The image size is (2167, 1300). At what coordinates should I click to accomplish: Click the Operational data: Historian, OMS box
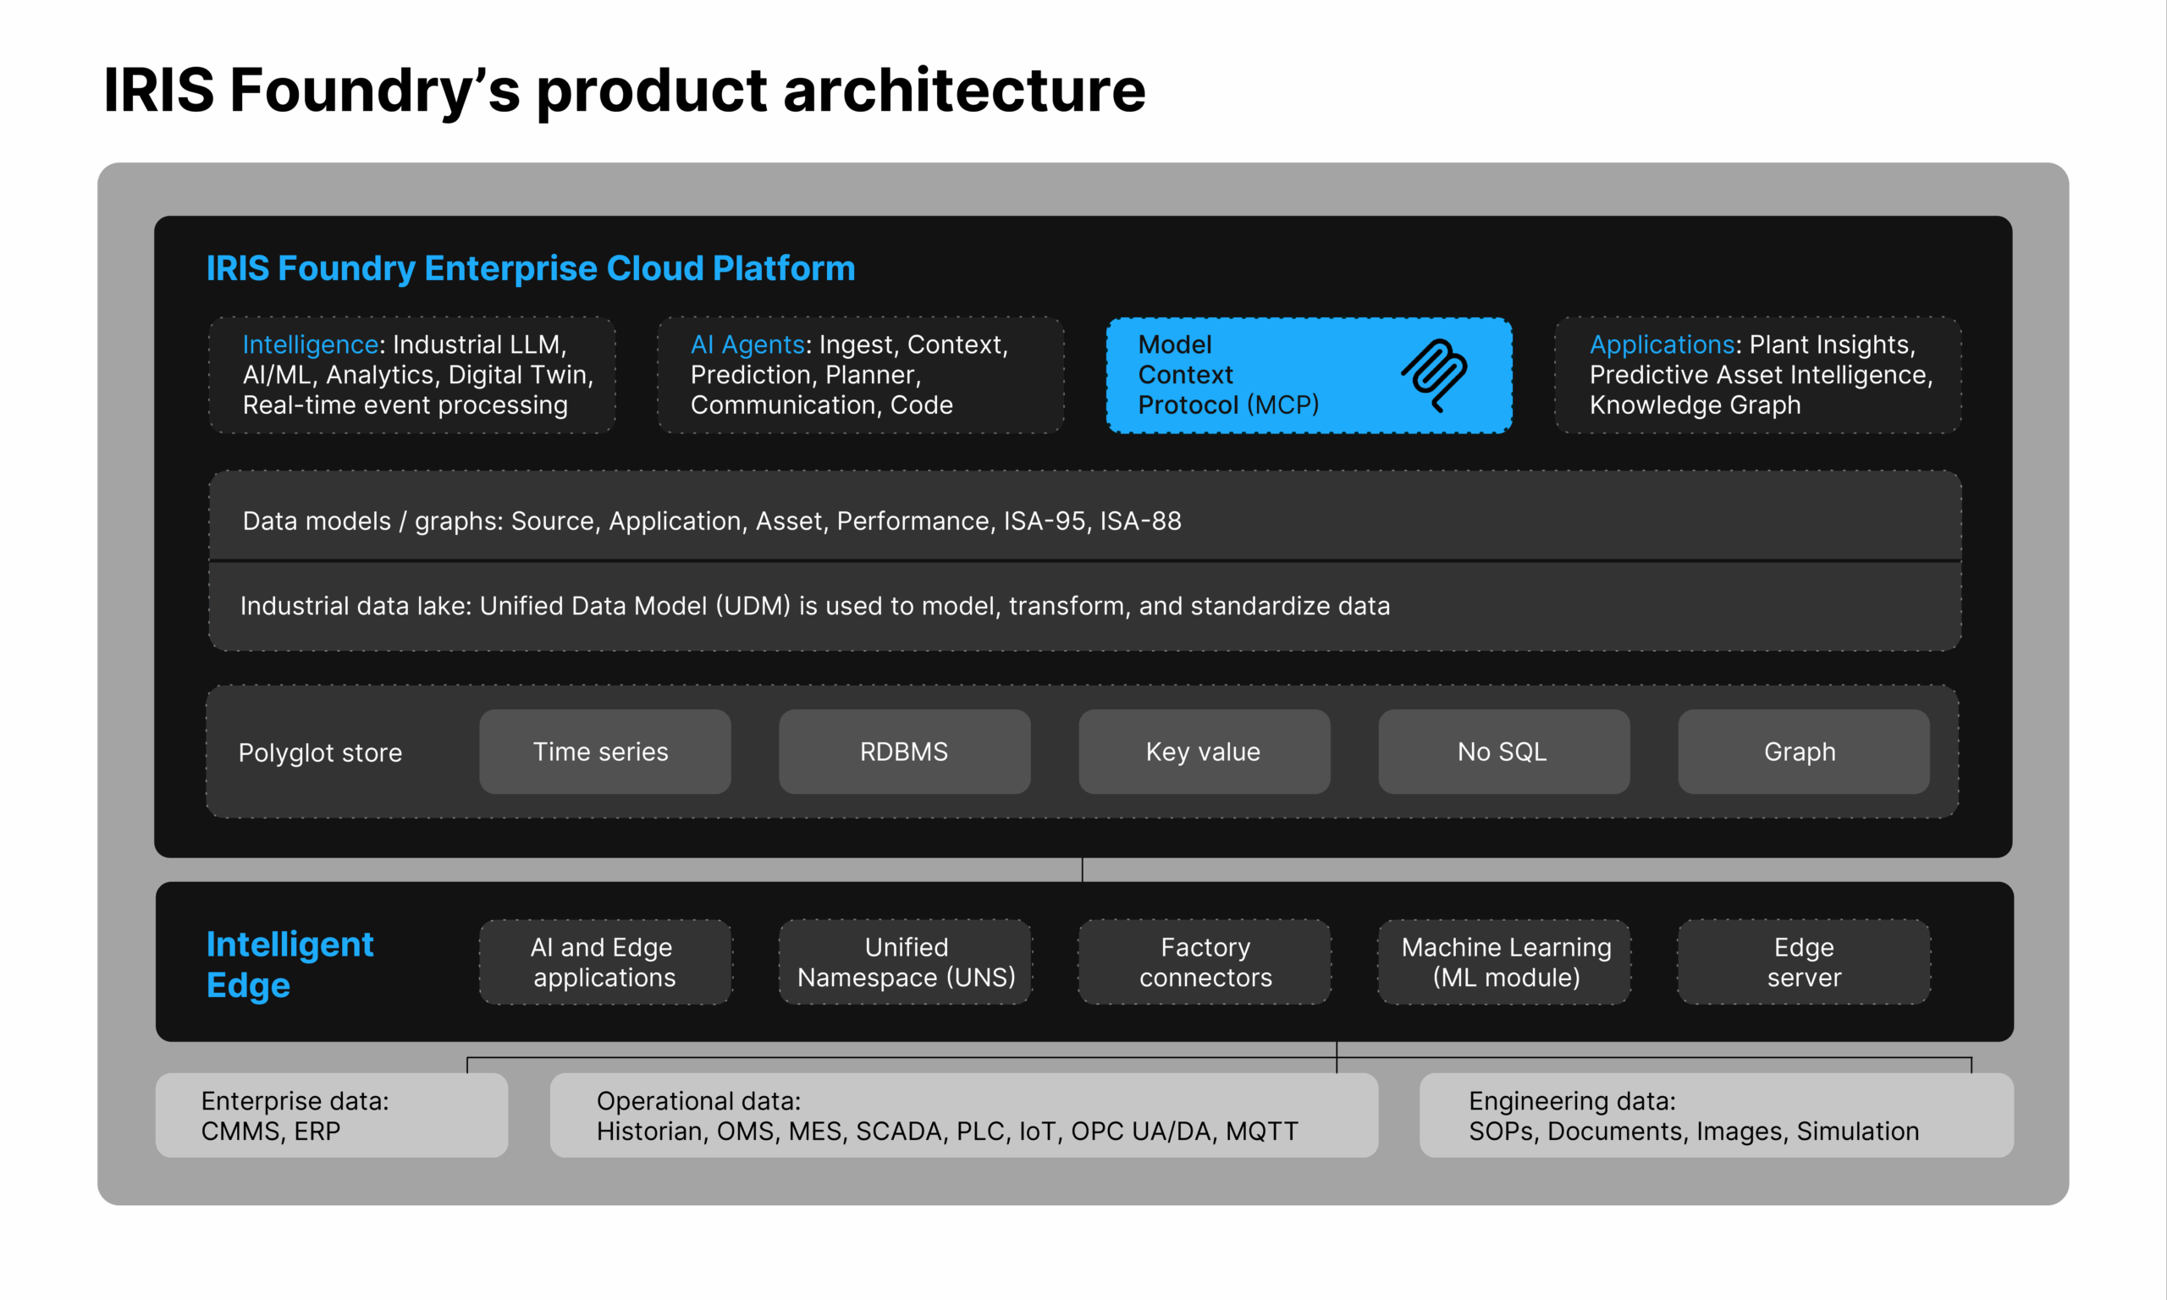pos(963,1115)
